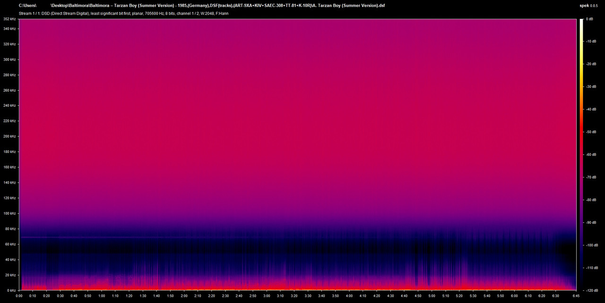Select the 80 kHz frequency label
This screenshot has width=605, height=303.
[11, 228]
